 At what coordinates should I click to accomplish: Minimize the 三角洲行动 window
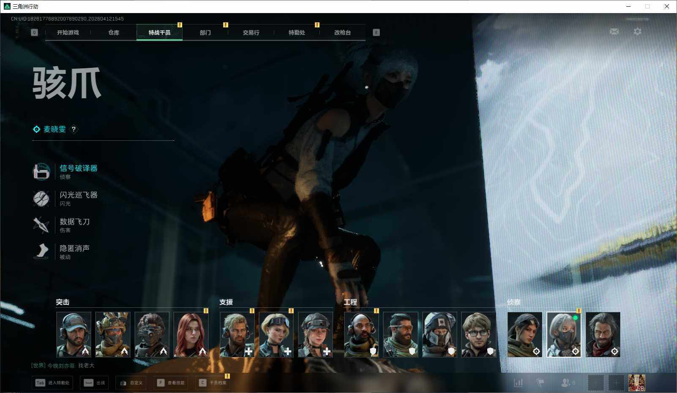coord(628,6)
